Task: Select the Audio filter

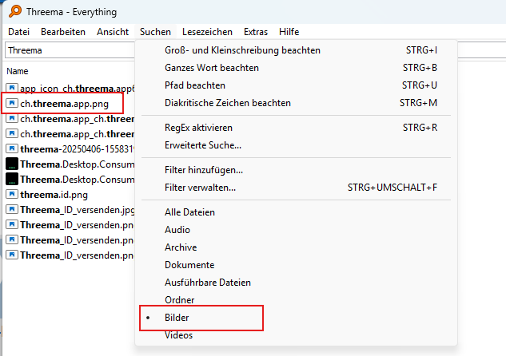Action: (x=177, y=230)
